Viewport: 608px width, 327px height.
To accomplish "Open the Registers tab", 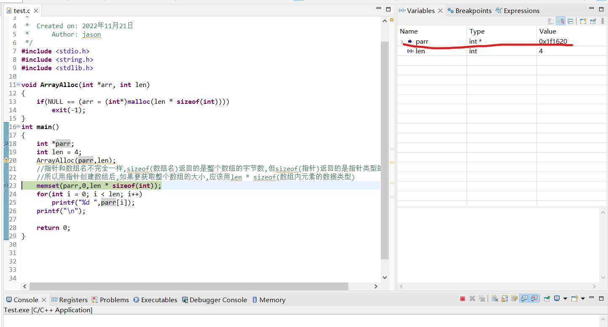I will coord(69,300).
